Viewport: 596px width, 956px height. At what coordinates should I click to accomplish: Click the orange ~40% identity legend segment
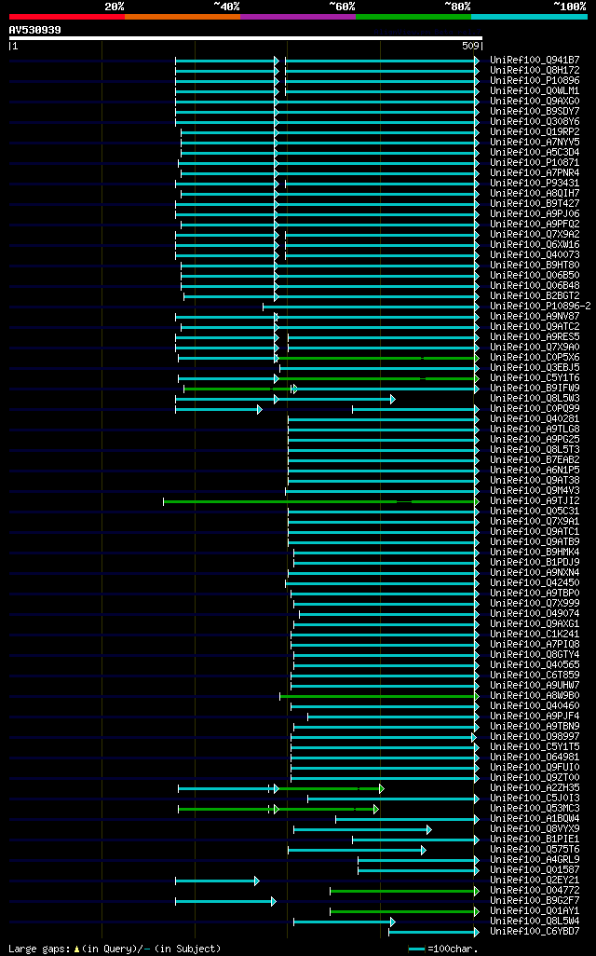tap(183, 17)
